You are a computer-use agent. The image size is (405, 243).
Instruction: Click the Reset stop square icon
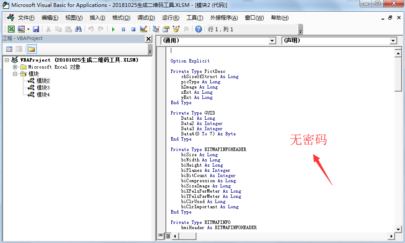pos(133,29)
